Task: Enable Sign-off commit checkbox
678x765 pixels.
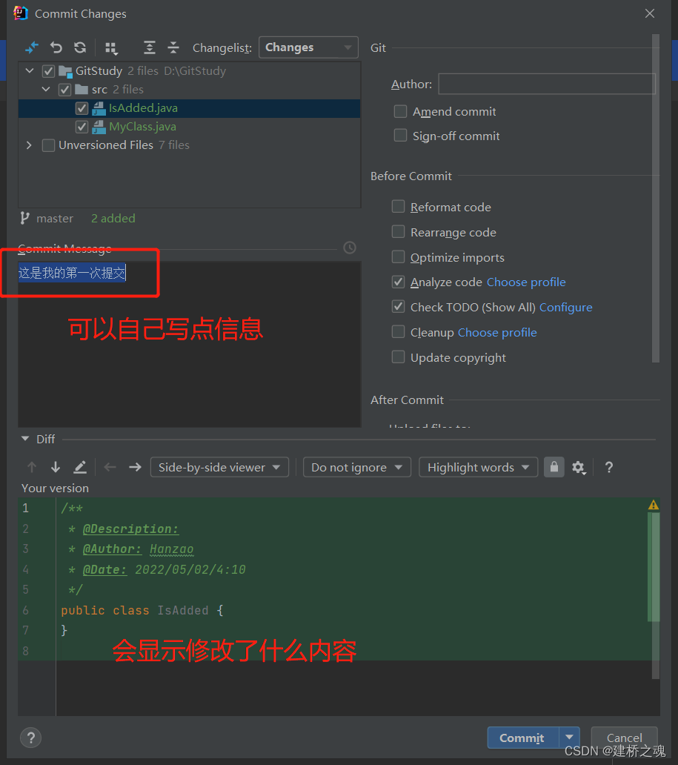Action: (x=400, y=135)
